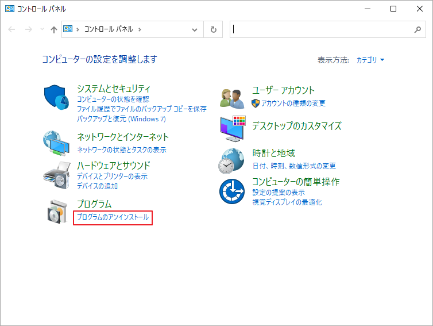
Task: Click 設定の提案の表示 link
Action: tap(279, 193)
